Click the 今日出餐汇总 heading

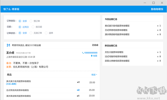point(111,19)
